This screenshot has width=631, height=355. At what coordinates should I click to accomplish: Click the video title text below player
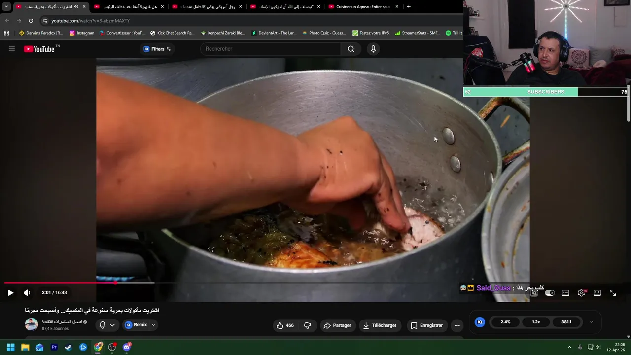92,310
